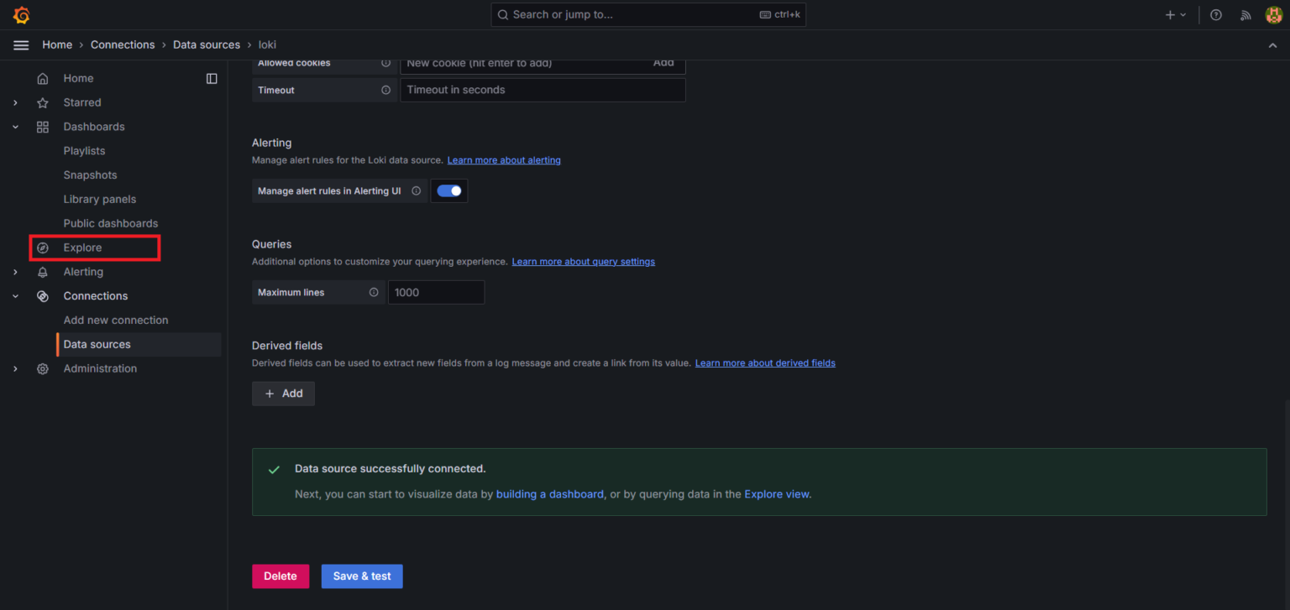Click the user profile avatar
The width and height of the screenshot is (1290, 610).
[x=1273, y=14]
